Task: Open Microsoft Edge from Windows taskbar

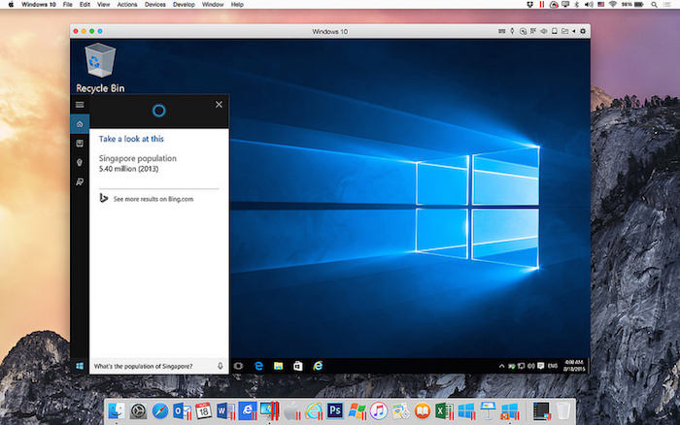Action: tap(258, 366)
